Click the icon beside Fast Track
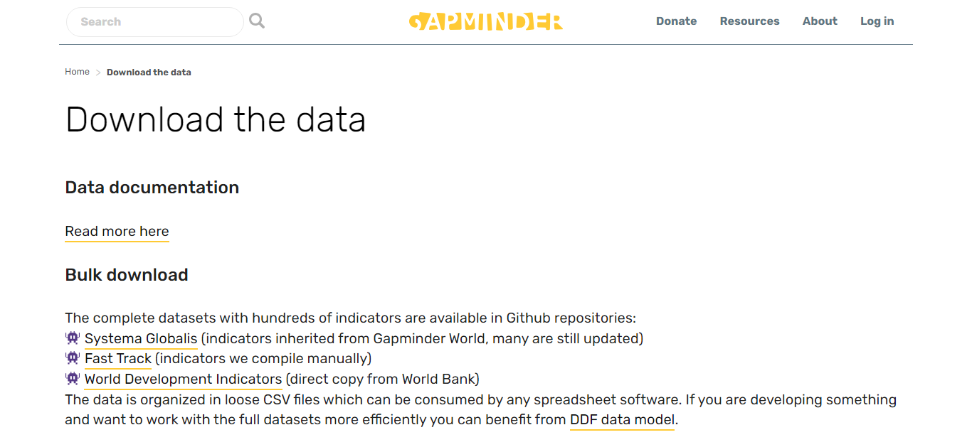 [x=73, y=358]
